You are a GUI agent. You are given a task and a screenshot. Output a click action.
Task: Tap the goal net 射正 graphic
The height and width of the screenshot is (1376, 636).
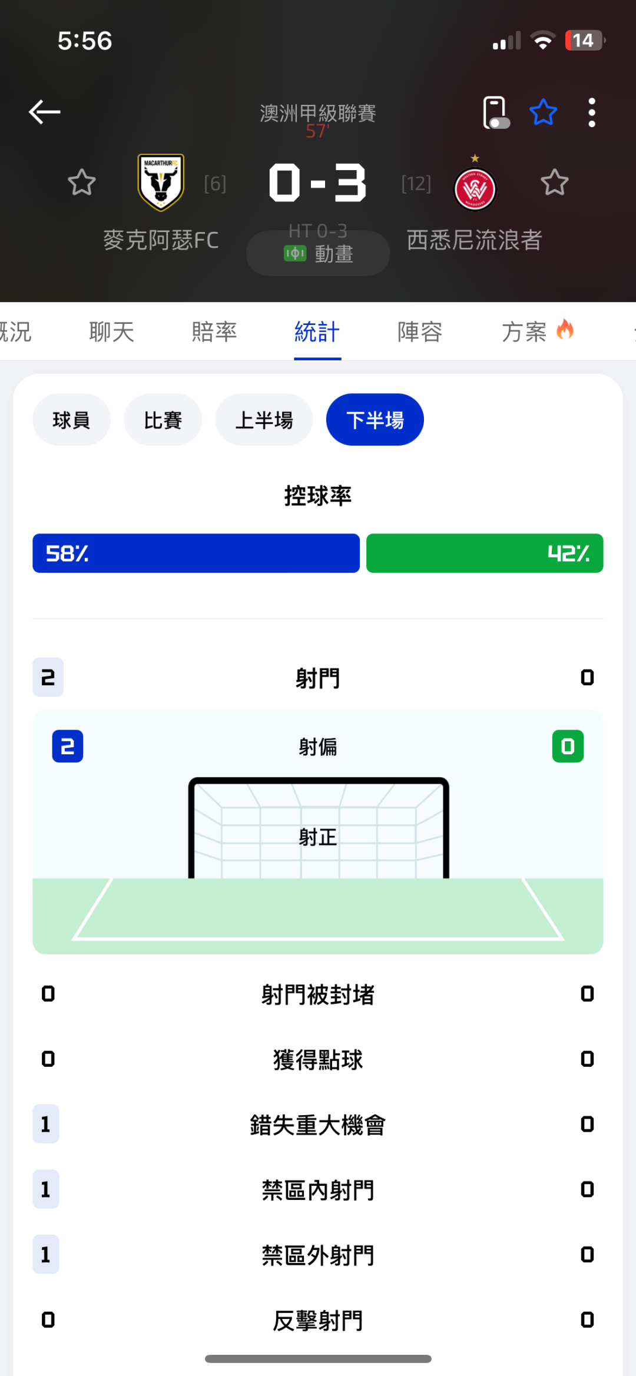tap(318, 830)
